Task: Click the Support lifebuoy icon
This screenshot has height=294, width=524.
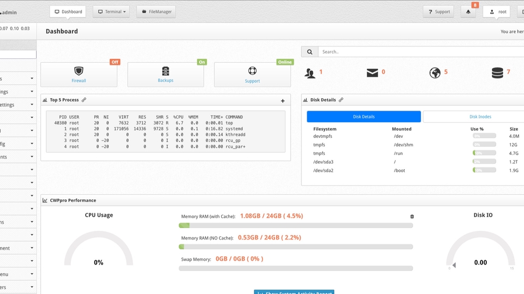Action: [x=252, y=71]
